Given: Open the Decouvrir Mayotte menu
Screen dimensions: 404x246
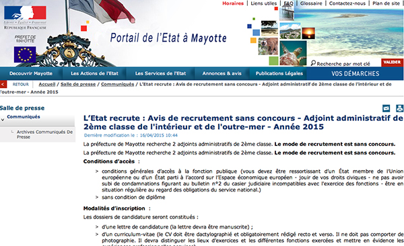Looking at the screenshot, I should (x=31, y=73).
